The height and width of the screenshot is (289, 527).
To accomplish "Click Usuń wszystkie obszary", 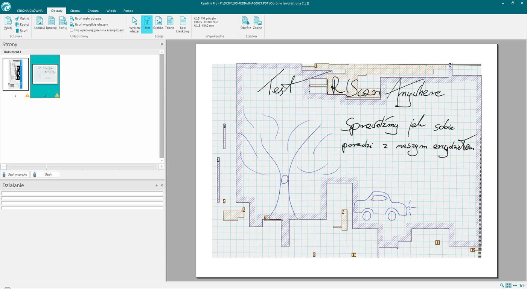I will (x=89, y=24).
